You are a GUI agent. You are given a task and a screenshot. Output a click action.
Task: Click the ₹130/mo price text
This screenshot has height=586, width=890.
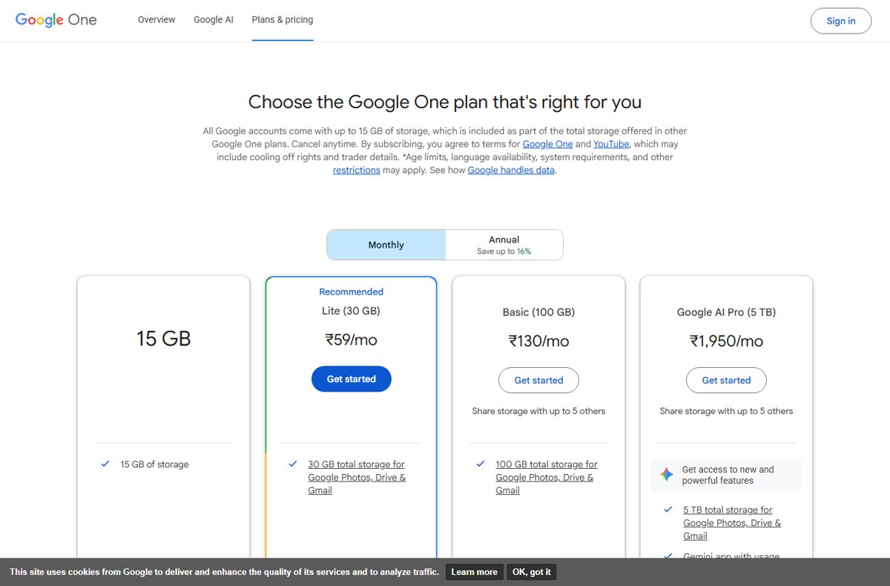pyautogui.click(x=539, y=341)
